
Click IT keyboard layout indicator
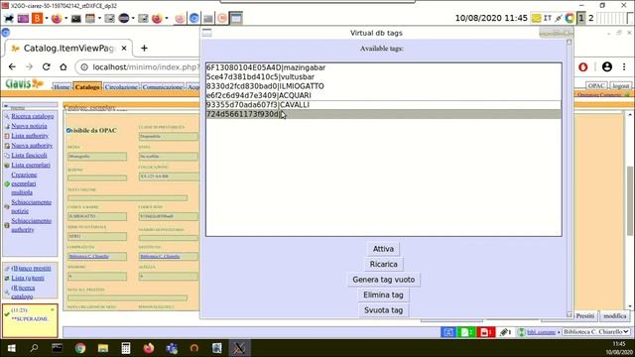548,18
